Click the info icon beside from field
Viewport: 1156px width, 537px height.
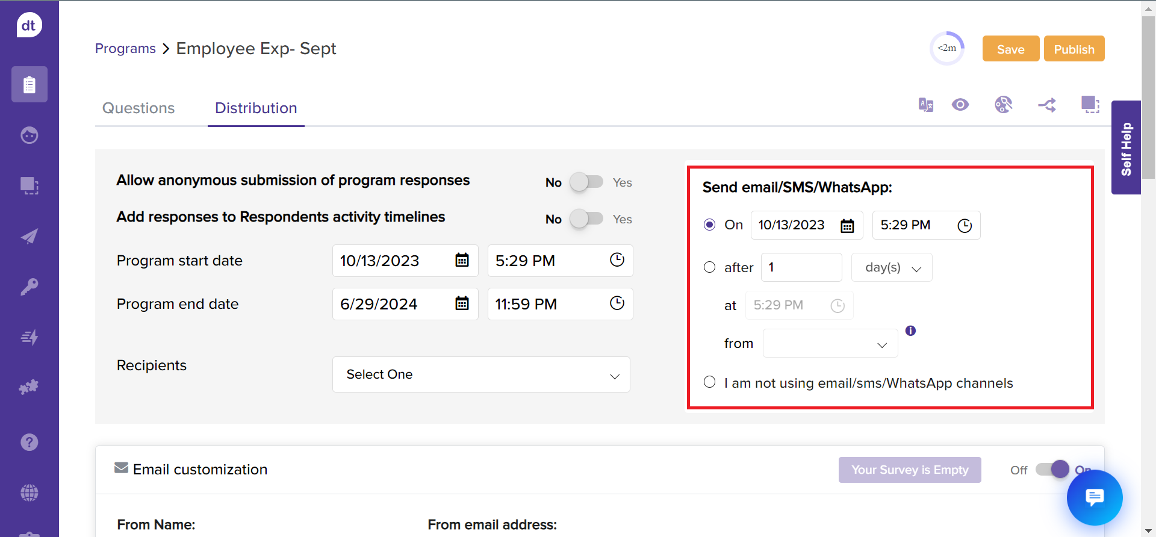click(910, 331)
